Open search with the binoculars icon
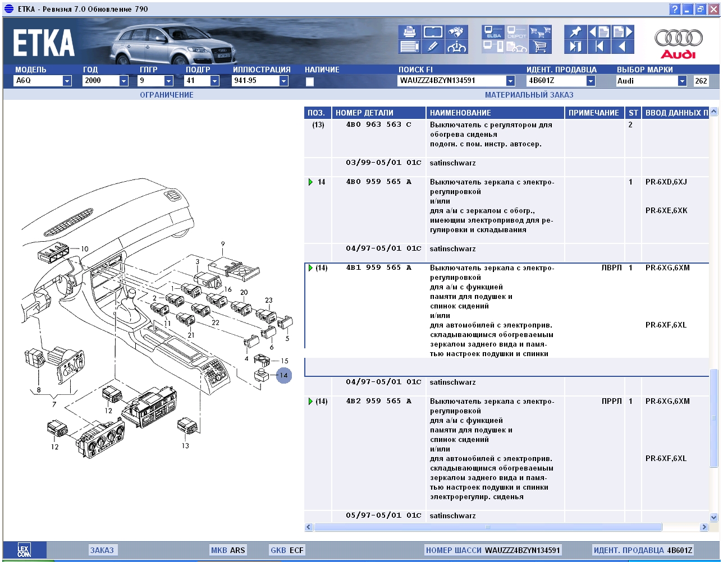 [x=457, y=32]
